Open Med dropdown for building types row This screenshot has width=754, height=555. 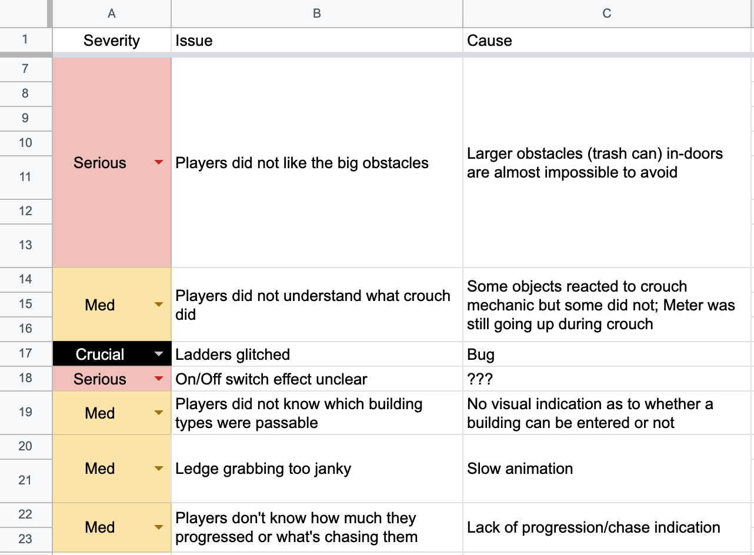coord(158,413)
